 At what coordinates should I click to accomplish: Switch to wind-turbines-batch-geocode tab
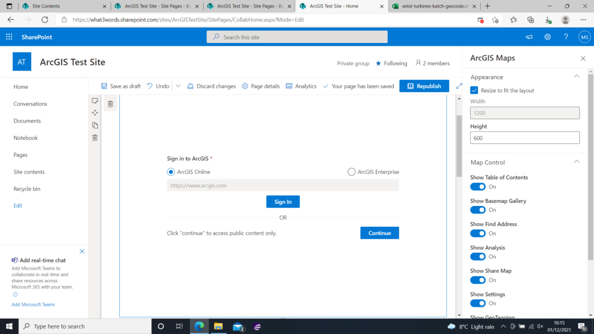point(434,6)
